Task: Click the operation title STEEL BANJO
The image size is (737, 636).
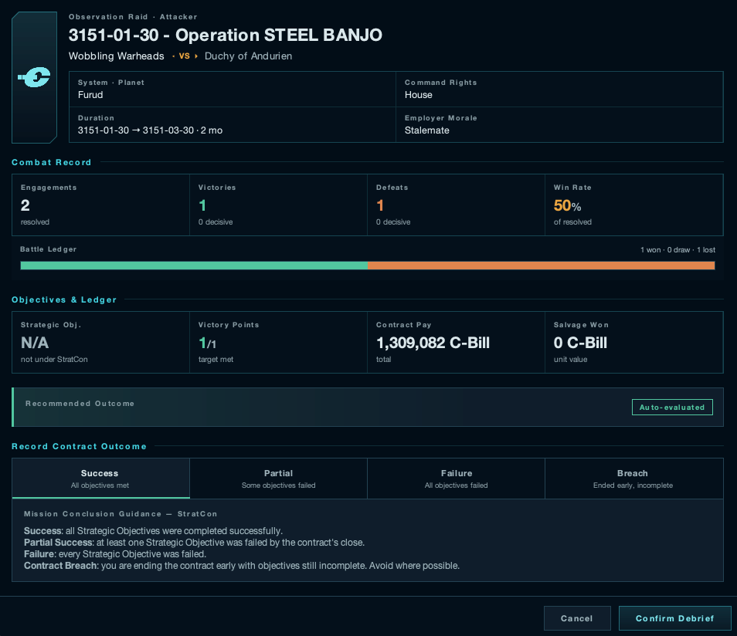Action: coord(226,36)
